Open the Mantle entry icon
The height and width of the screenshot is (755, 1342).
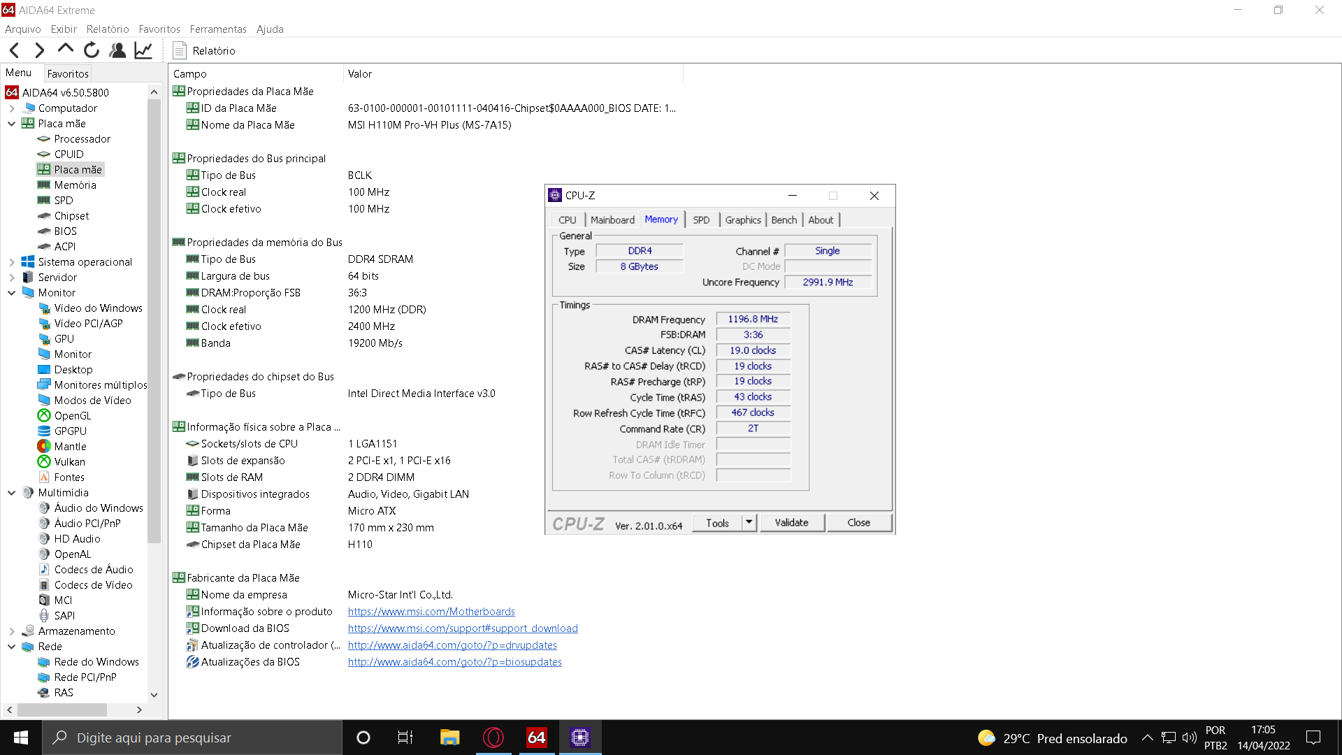point(44,446)
